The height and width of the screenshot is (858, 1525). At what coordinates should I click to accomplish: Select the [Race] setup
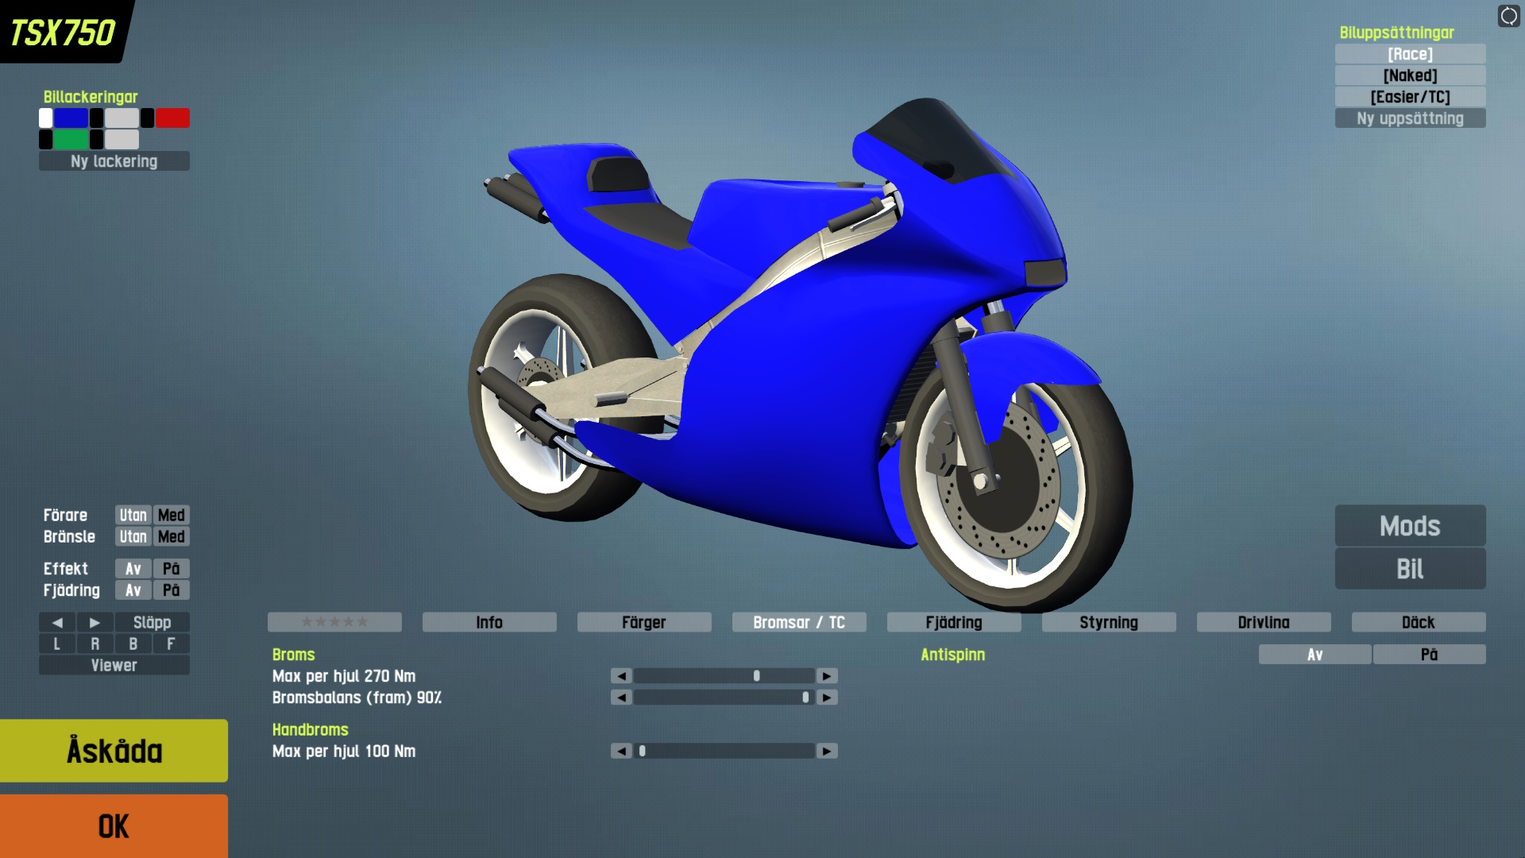(1410, 54)
